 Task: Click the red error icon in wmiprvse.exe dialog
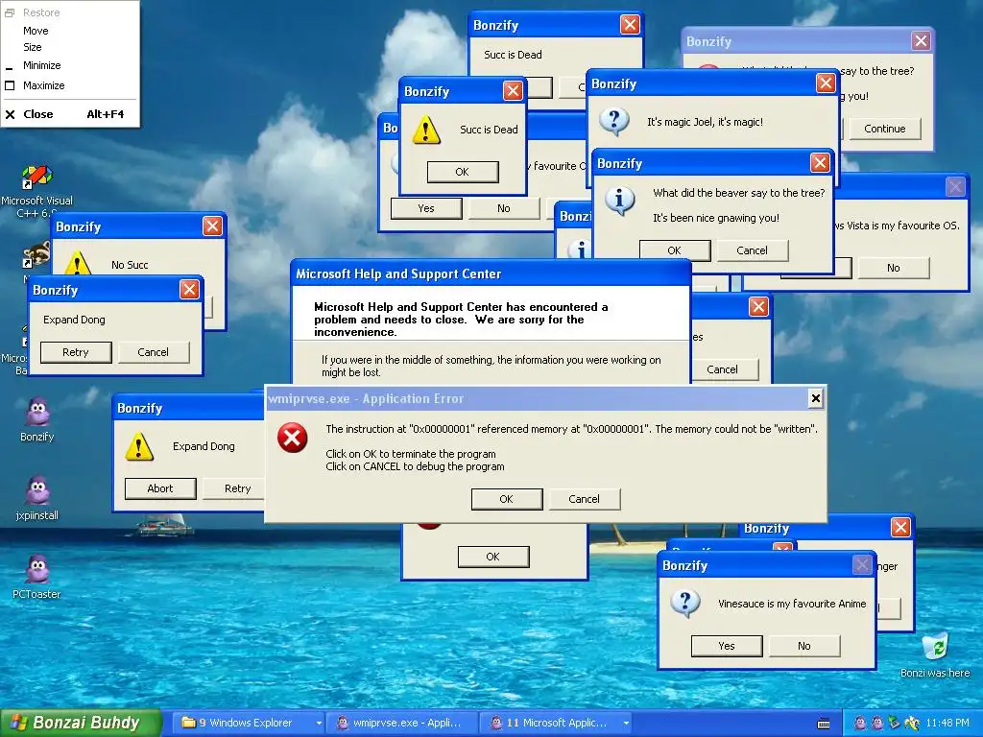(292, 437)
